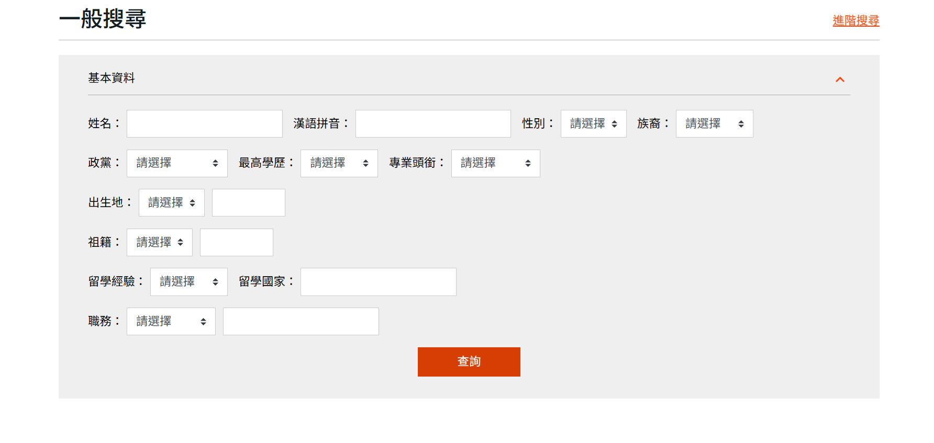Screen dimensions: 934x443
Task: Open the 性別 gender dropdown
Action: pos(593,123)
